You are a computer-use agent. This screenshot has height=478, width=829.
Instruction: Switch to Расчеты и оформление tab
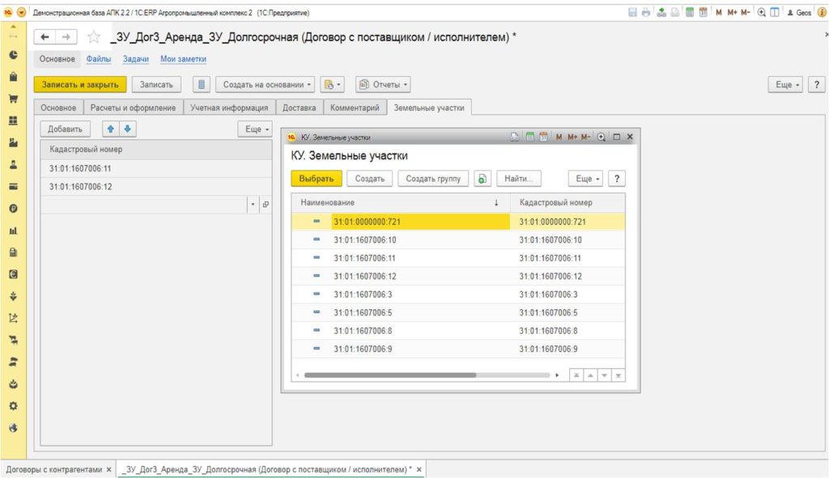tap(133, 108)
